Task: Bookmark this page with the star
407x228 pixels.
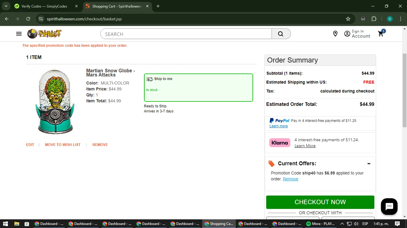Action: [348, 19]
